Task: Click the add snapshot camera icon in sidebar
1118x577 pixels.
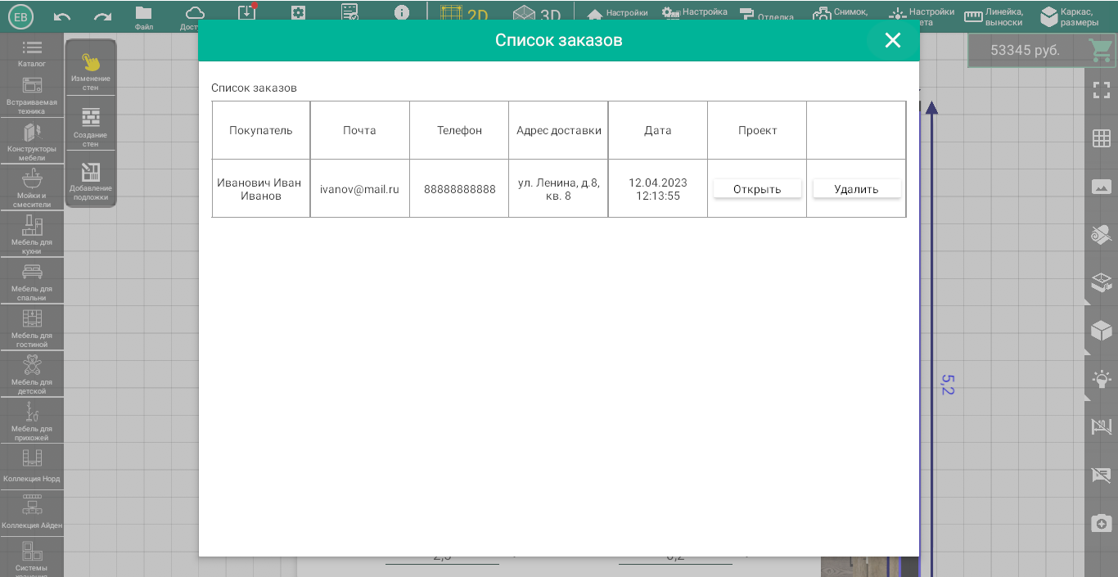Action: click(1102, 523)
